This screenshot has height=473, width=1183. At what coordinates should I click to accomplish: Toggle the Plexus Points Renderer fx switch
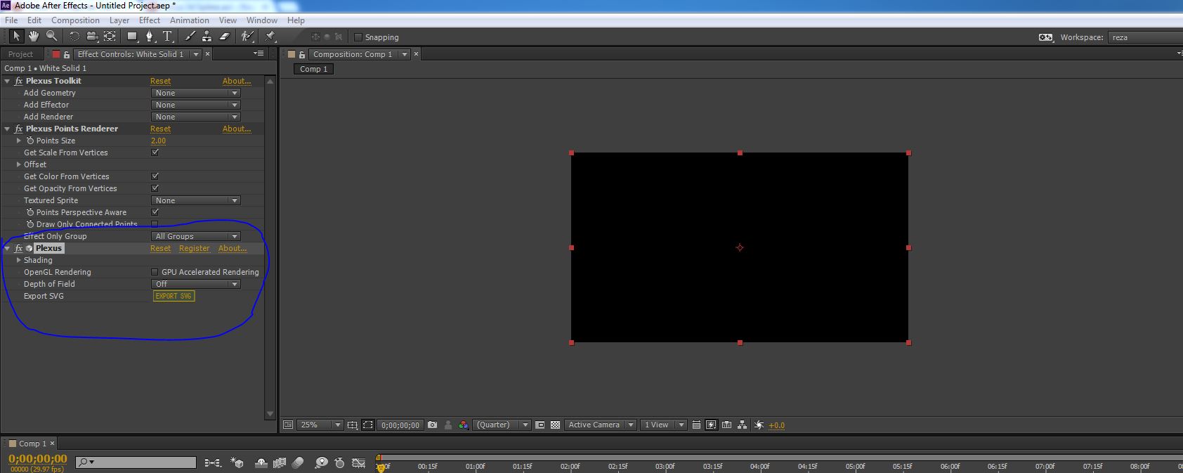tap(18, 129)
